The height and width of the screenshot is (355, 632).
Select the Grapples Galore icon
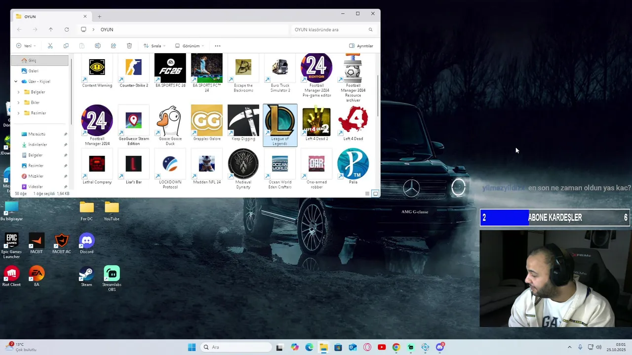tap(206, 123)
